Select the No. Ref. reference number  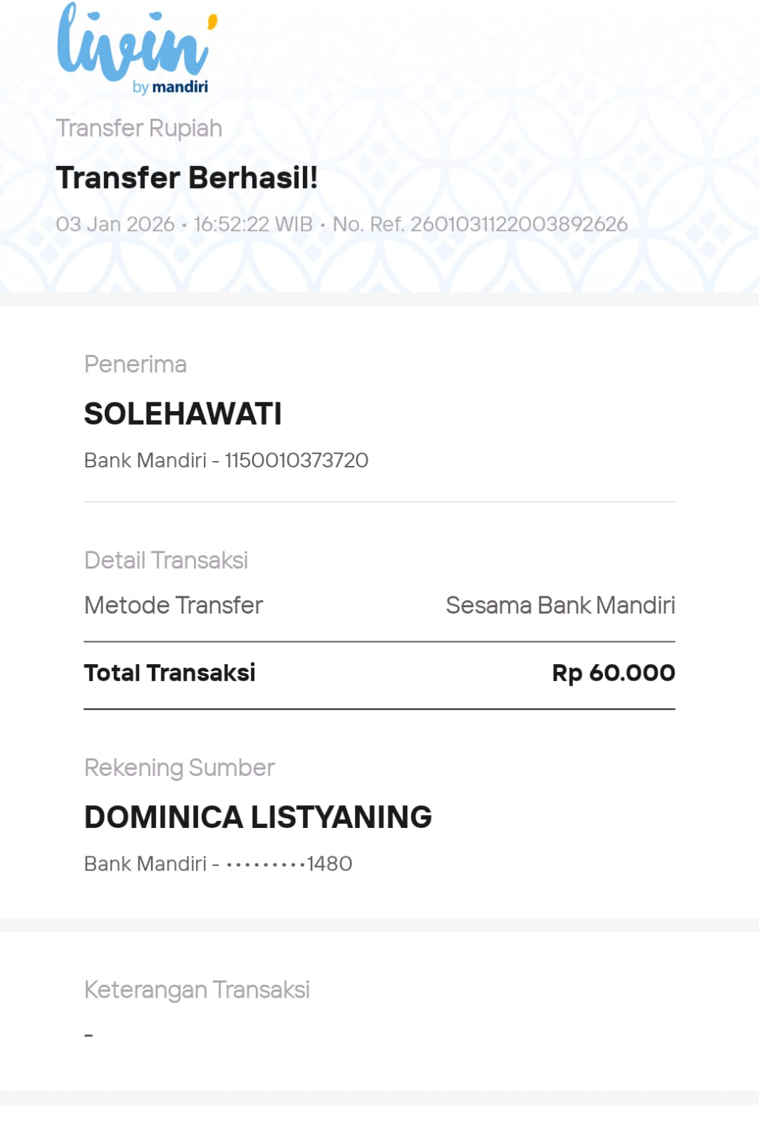tap(480, 224)
